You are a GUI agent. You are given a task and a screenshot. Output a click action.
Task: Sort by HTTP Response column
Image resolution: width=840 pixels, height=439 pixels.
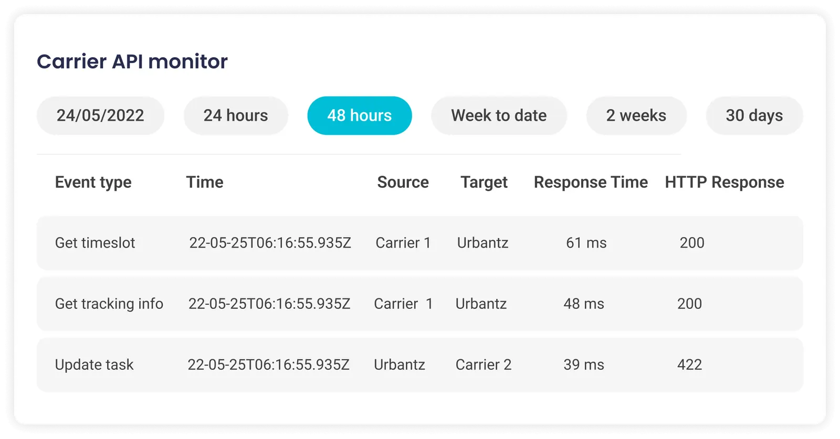point(724,182)
